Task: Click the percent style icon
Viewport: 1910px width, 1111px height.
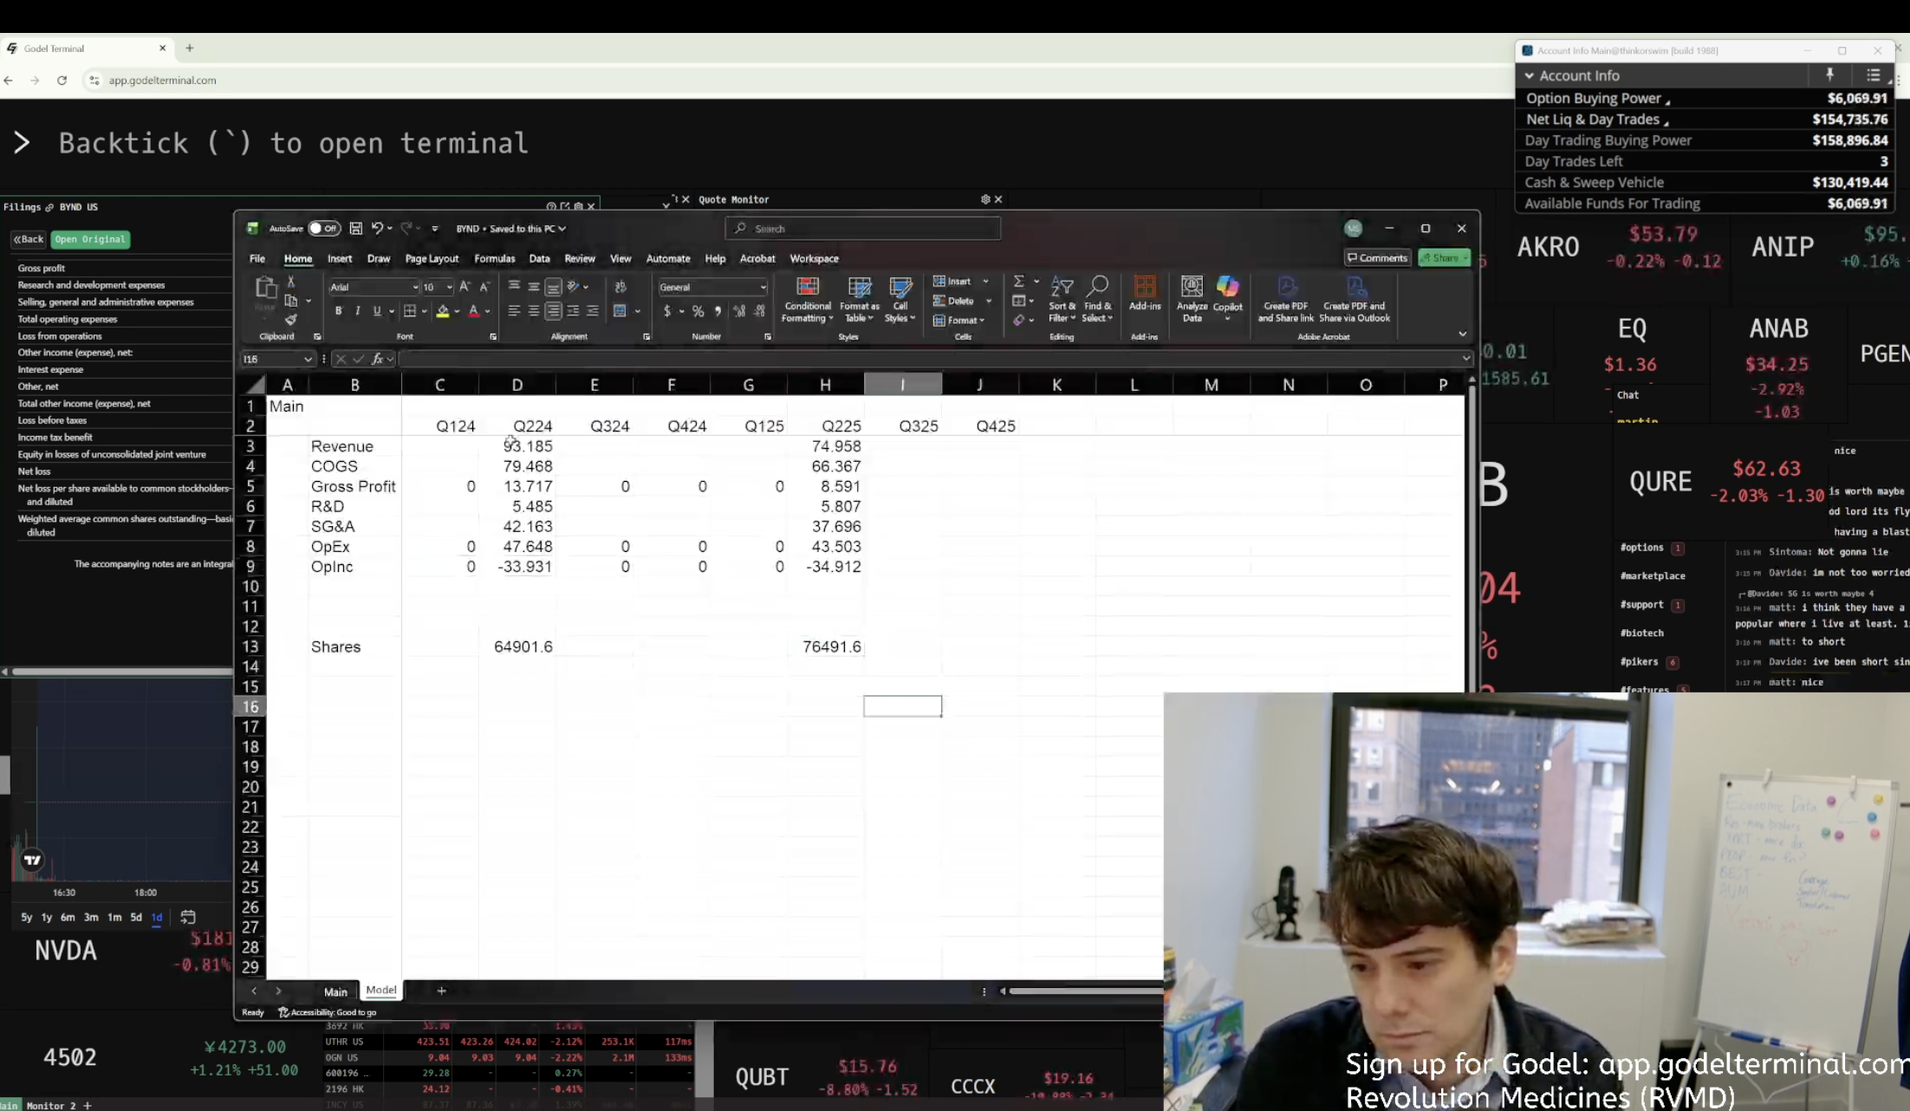Action: tap(698, 311)
